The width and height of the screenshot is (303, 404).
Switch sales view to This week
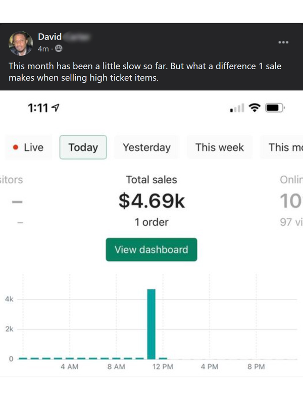(219, 147)
